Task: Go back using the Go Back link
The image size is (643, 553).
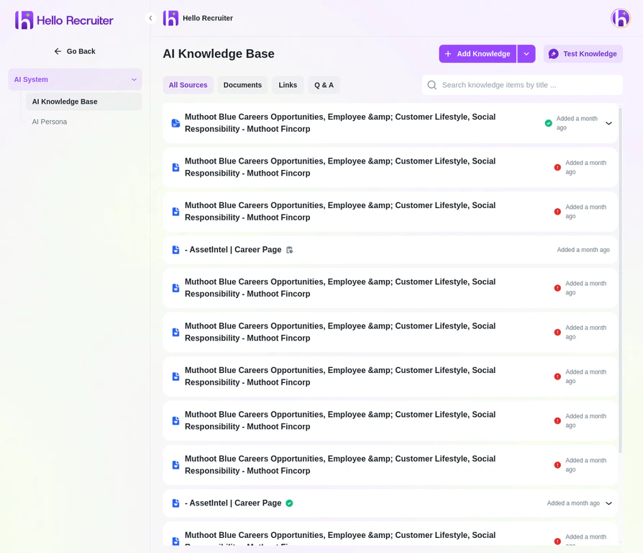Action: click(75, 51)
